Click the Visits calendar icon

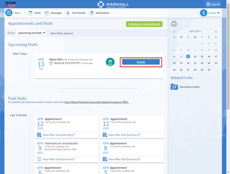point(31,13)
